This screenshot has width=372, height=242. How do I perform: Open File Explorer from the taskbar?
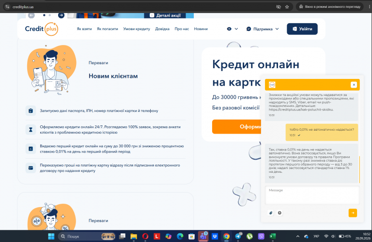point(134,236)
